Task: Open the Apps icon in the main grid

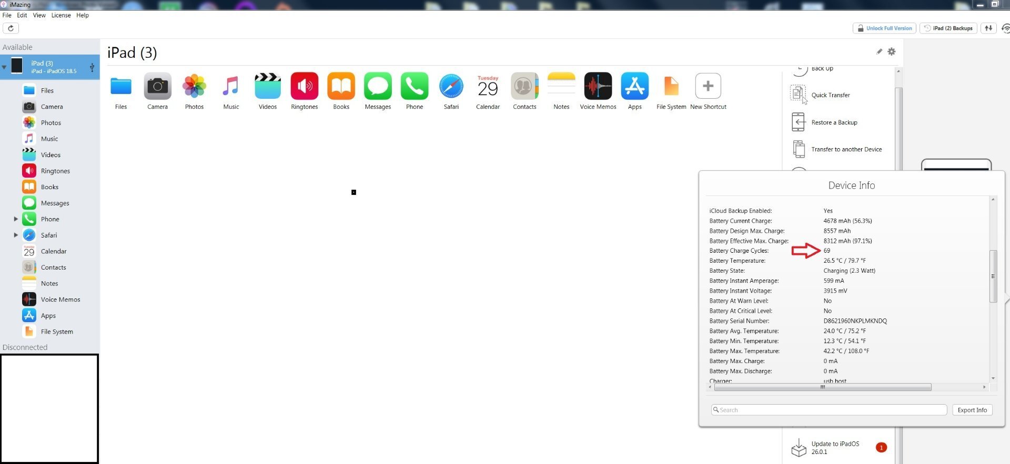Action: coord(635,86)
